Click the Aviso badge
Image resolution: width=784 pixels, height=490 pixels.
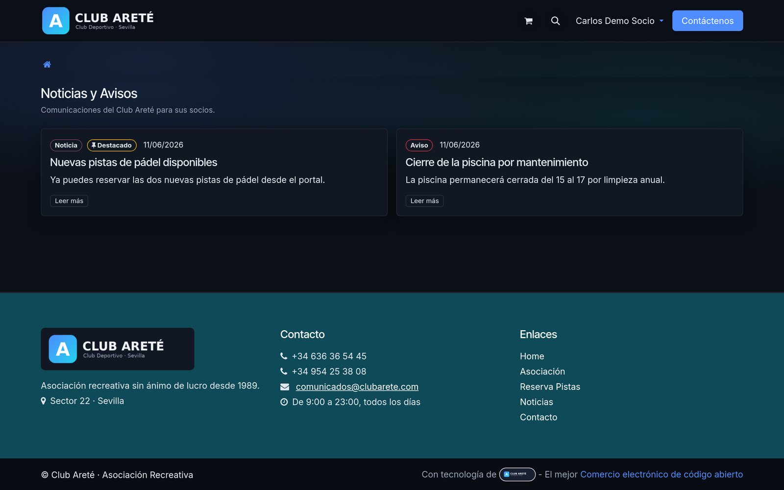point(419,145)
